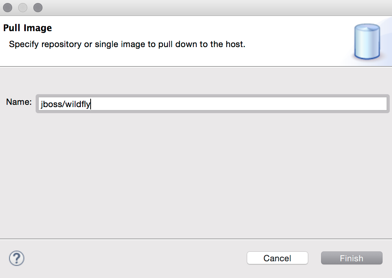This screenshot has width=392, height=278.
Task: Focus the Name text field
Action: click(x=212, y=104)
